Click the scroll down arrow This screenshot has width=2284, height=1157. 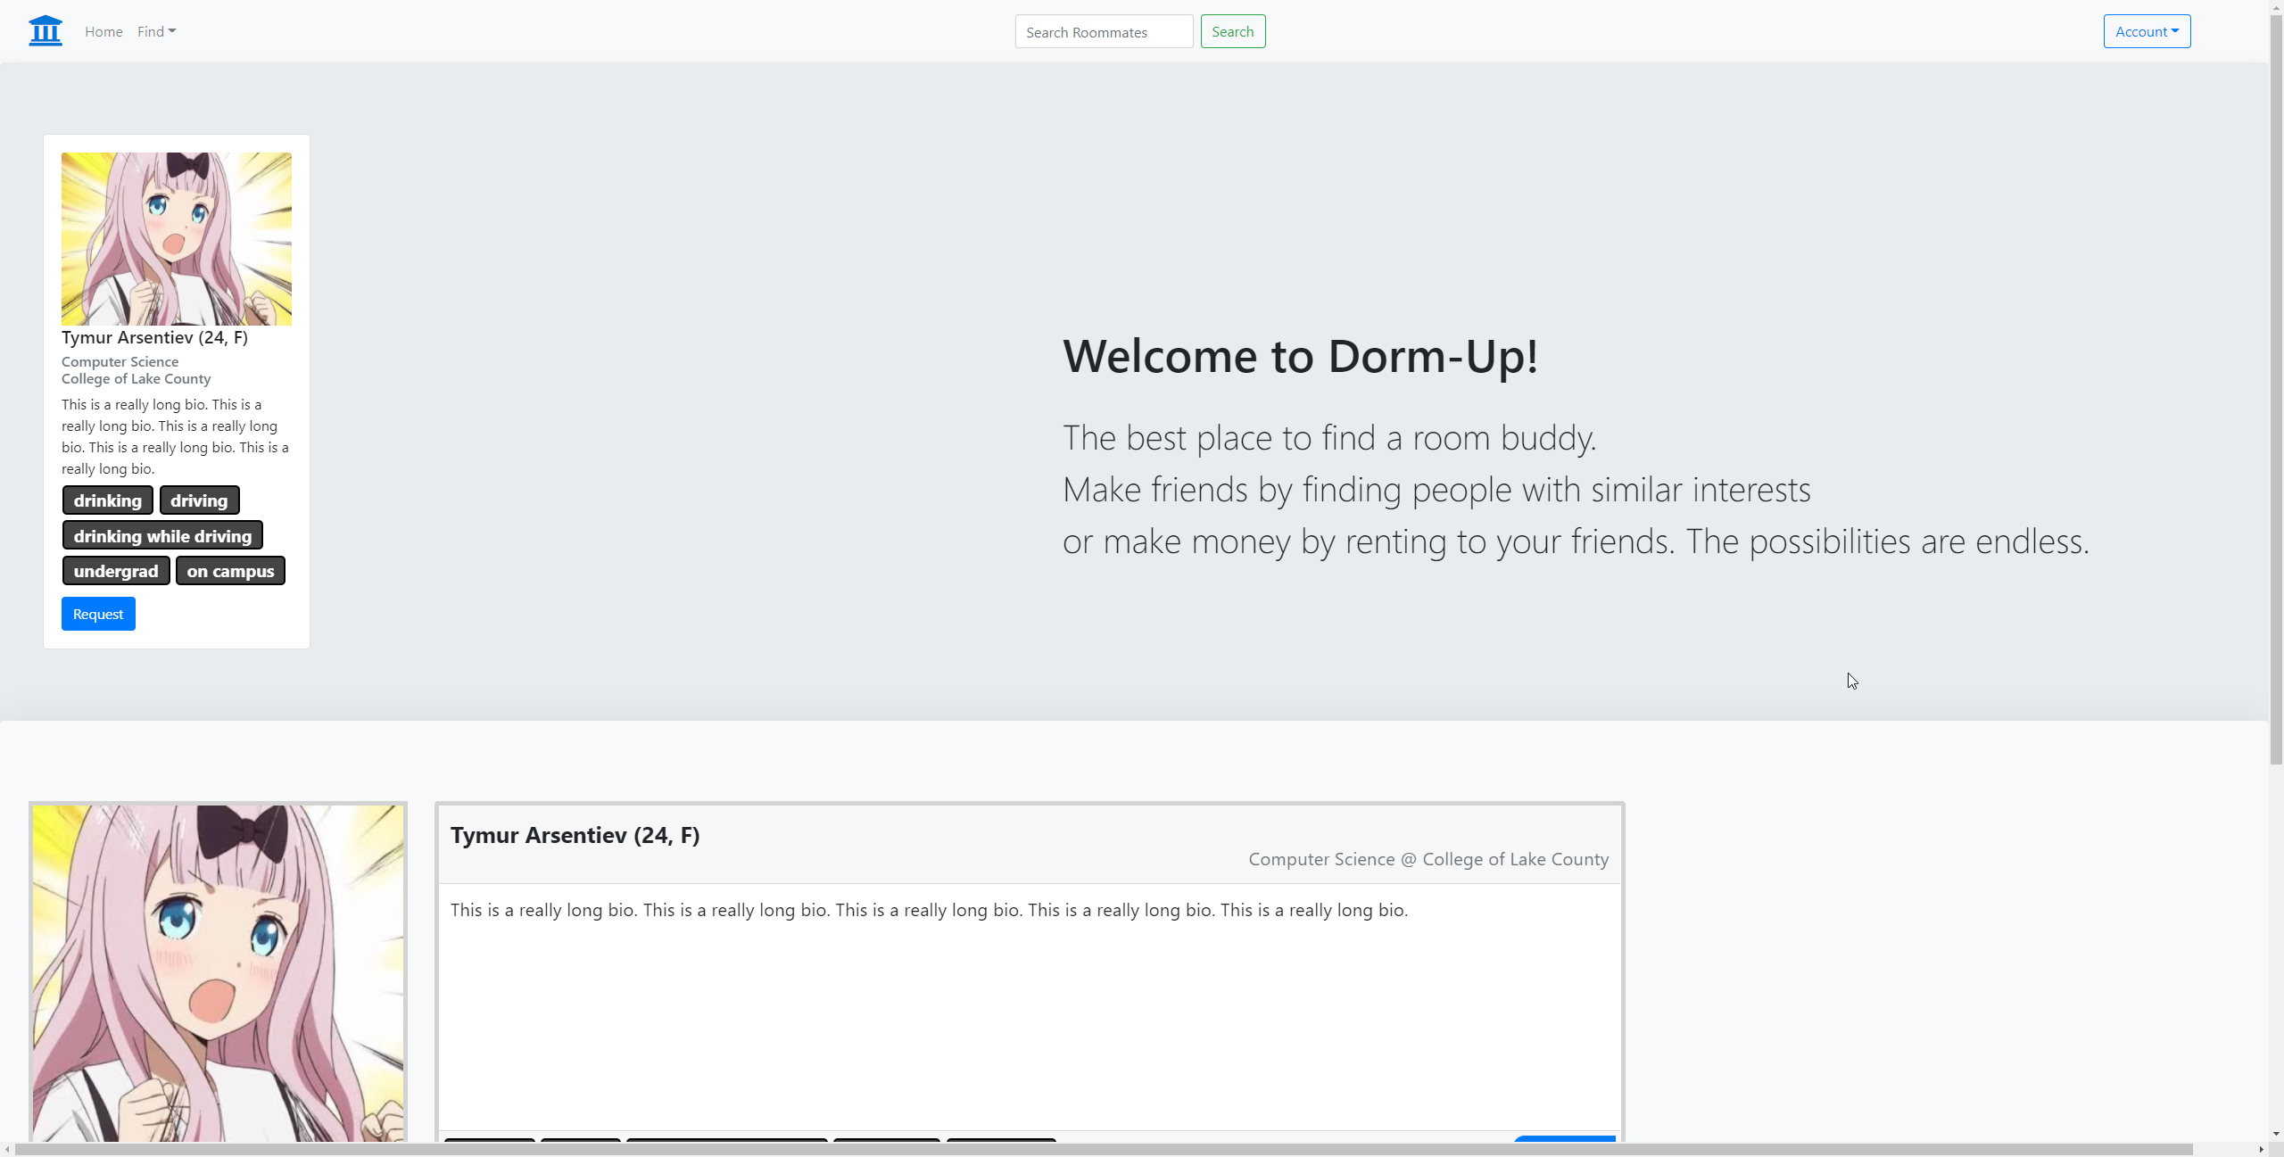(2276, 1134)
